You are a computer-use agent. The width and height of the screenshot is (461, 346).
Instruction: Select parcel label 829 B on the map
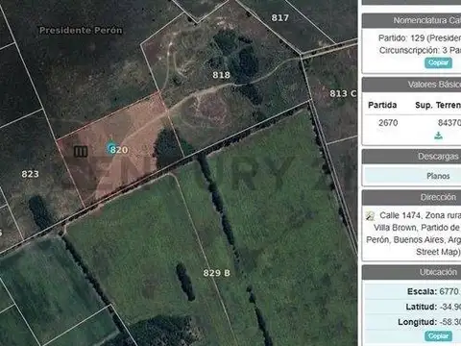coord(216,273)
